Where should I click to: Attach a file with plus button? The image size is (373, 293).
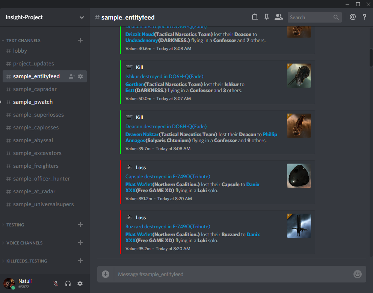click(106, 274)
